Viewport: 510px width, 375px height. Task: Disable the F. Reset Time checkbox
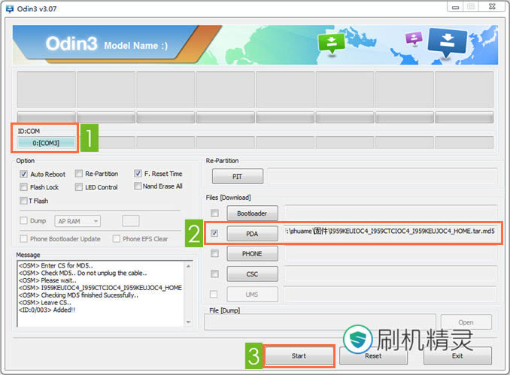click(138, 174)
